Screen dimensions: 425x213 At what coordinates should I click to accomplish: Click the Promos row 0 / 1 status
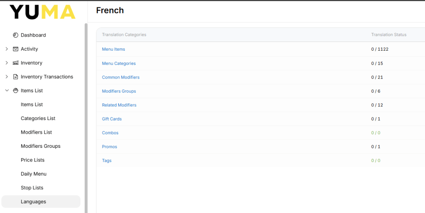376,147
